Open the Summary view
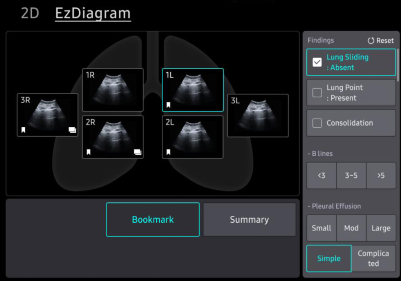The image size is (401, 281). [249, 220]
